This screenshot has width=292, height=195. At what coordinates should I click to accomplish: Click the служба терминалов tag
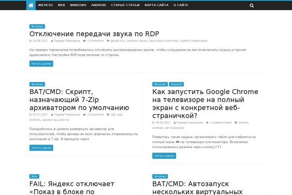194,40
